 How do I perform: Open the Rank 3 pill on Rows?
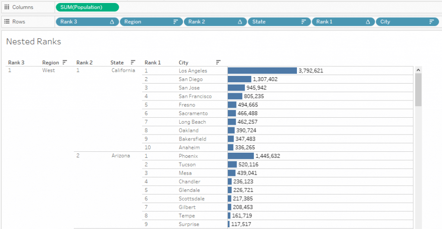[x=87, y=22]
